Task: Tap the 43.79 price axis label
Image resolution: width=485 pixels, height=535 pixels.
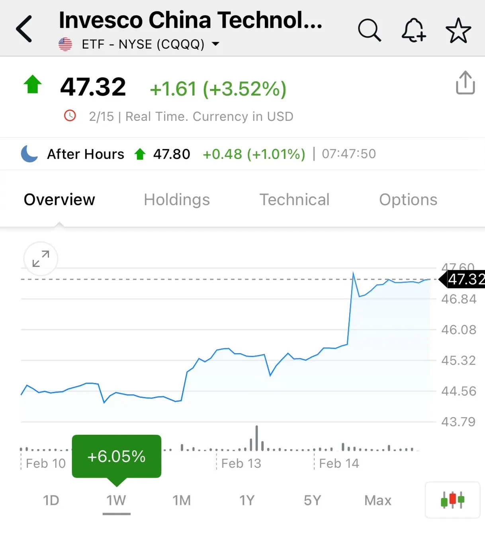Action: coord(458,422)
